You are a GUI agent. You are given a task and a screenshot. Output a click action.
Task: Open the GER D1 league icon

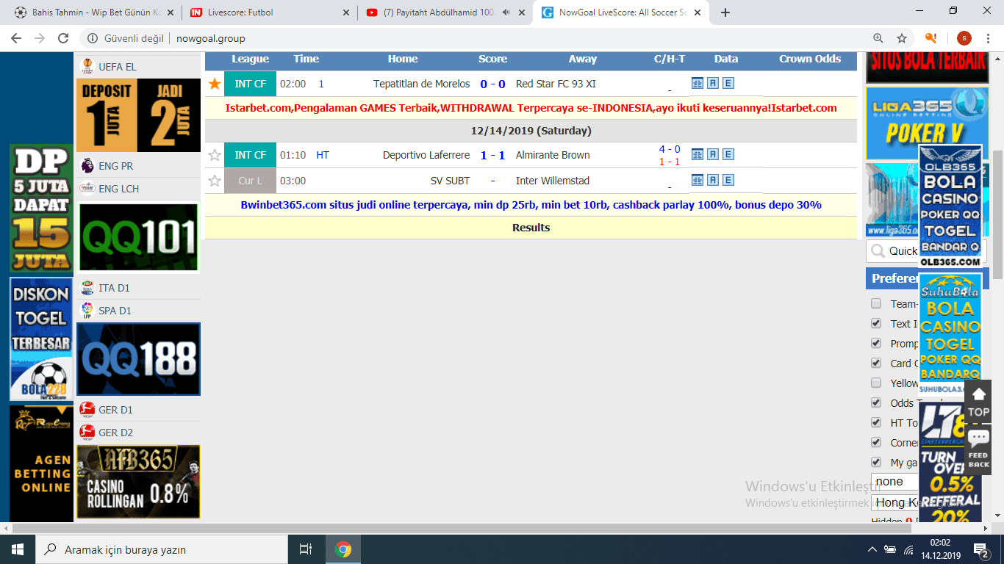(x=87, y=409)
